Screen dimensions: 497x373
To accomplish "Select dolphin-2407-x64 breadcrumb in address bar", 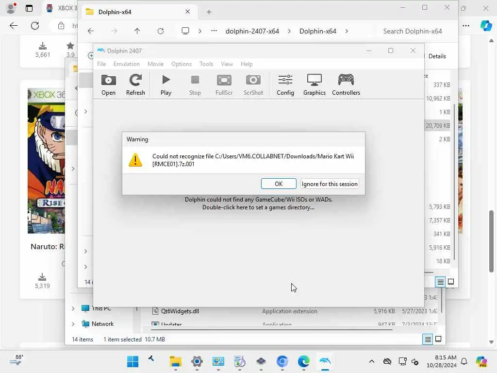I will click(x=252, y=31).
